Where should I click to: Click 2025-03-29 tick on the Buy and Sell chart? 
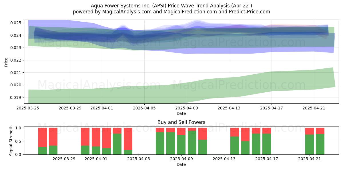pyautogui.click(x=64, y=159)
